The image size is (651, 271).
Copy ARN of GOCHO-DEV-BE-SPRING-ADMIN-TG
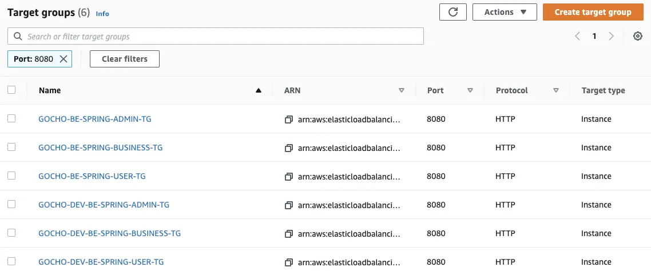coord(289,205)
